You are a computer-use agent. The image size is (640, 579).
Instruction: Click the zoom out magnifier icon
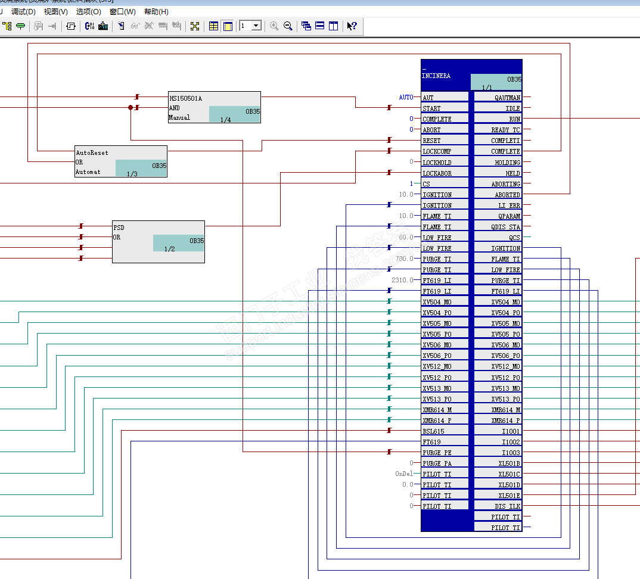pyautogui.click(x=288, y=26)
